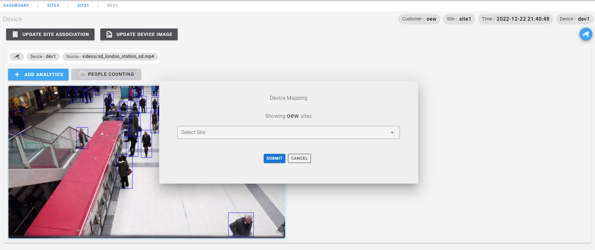Viewport: 595px width, 250px height.
Task: Click the image file icon on Update Device Image
Action: (109, 34)
